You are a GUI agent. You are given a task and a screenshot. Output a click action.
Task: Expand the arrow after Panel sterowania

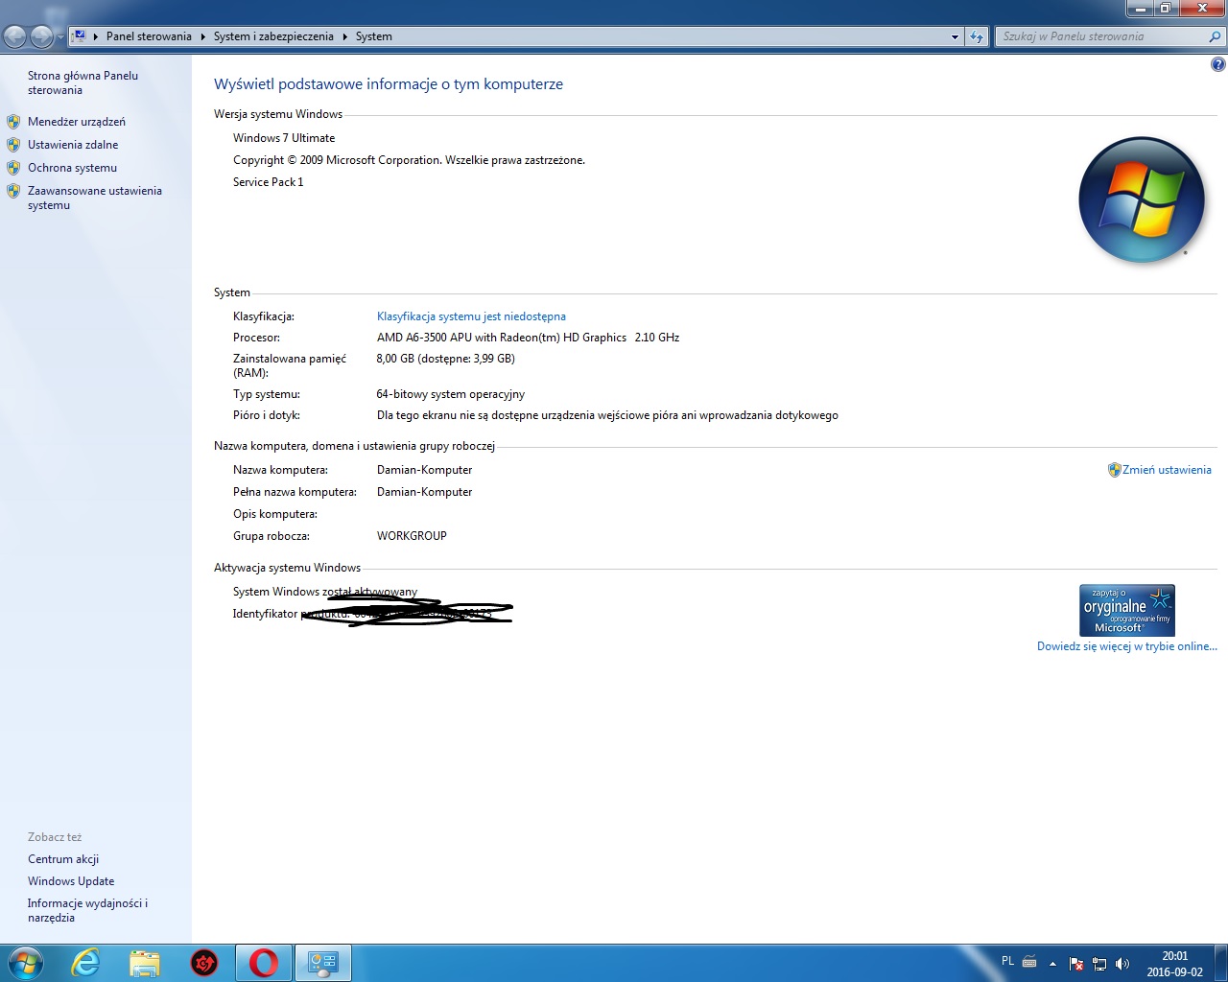tap(202, 36)
